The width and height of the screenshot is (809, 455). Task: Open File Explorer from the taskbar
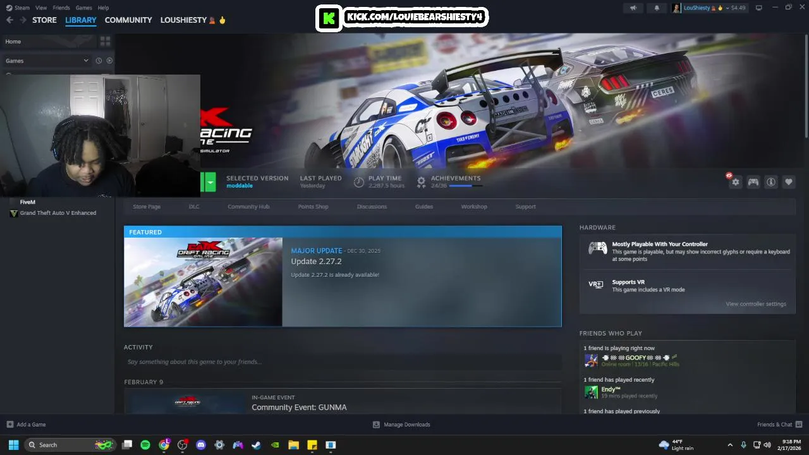coord(293,445)
